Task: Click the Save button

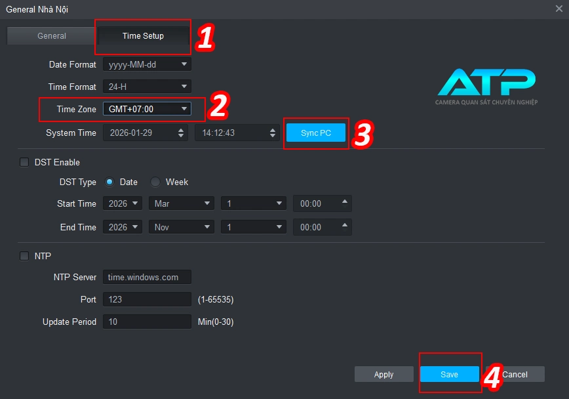Action: pyautogui.click(x=449, y=374)
